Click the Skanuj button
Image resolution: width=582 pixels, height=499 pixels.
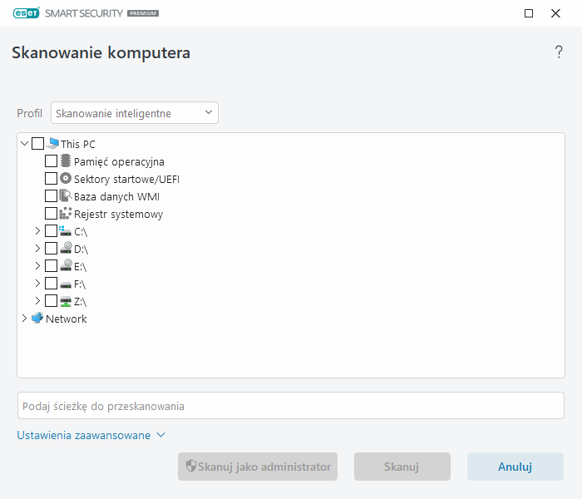click(x=402, y=467)
